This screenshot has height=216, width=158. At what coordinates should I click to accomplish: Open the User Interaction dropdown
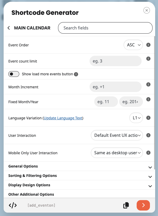point(117,135)
